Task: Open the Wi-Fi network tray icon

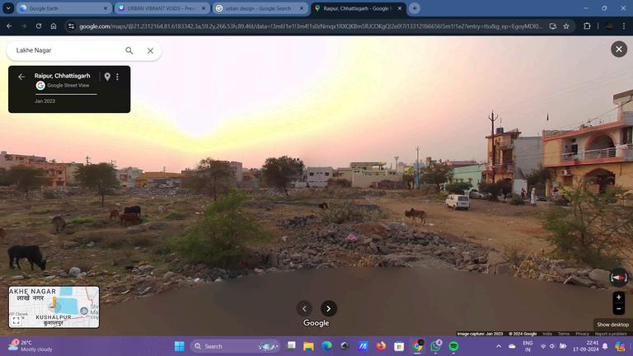Action: pyautogui.click(x=543, y=346)
